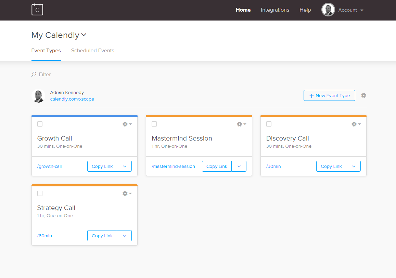Expand share options arrow for Discovery Call
Viewport: 396px width, 278px height.
(x=354, y=166)
